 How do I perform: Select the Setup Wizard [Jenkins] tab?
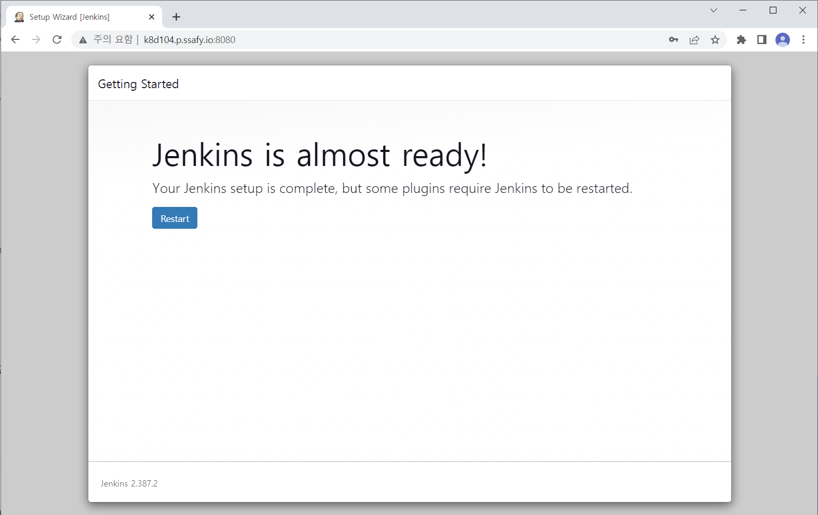(x=84, y=17)
